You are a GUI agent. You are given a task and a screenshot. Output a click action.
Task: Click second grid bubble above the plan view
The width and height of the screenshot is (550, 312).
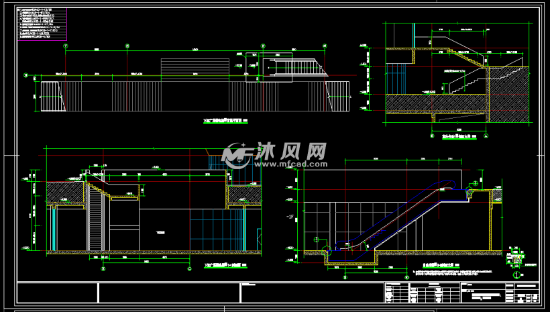[x=127, y=46]
